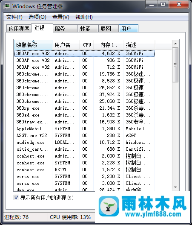
Task: Click the Certifi... description cell
Action: click(x=138, y=149)
